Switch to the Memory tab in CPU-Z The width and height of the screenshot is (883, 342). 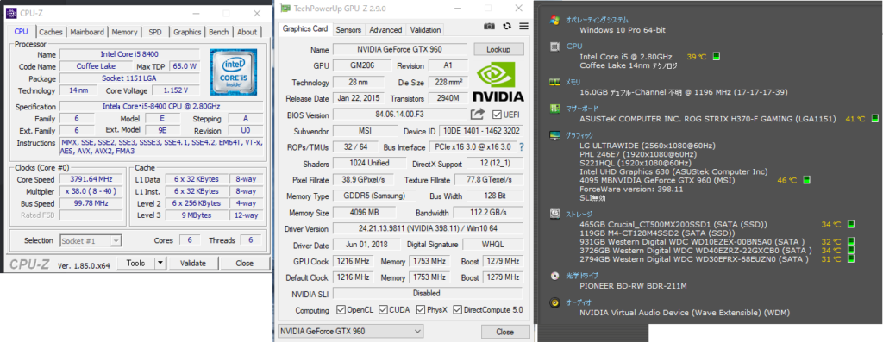[x=124, y=32]
